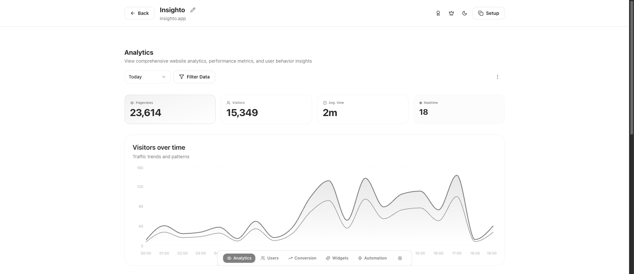Click the chevron on the Today selector

pyautogui.click(x=163, y=77)
